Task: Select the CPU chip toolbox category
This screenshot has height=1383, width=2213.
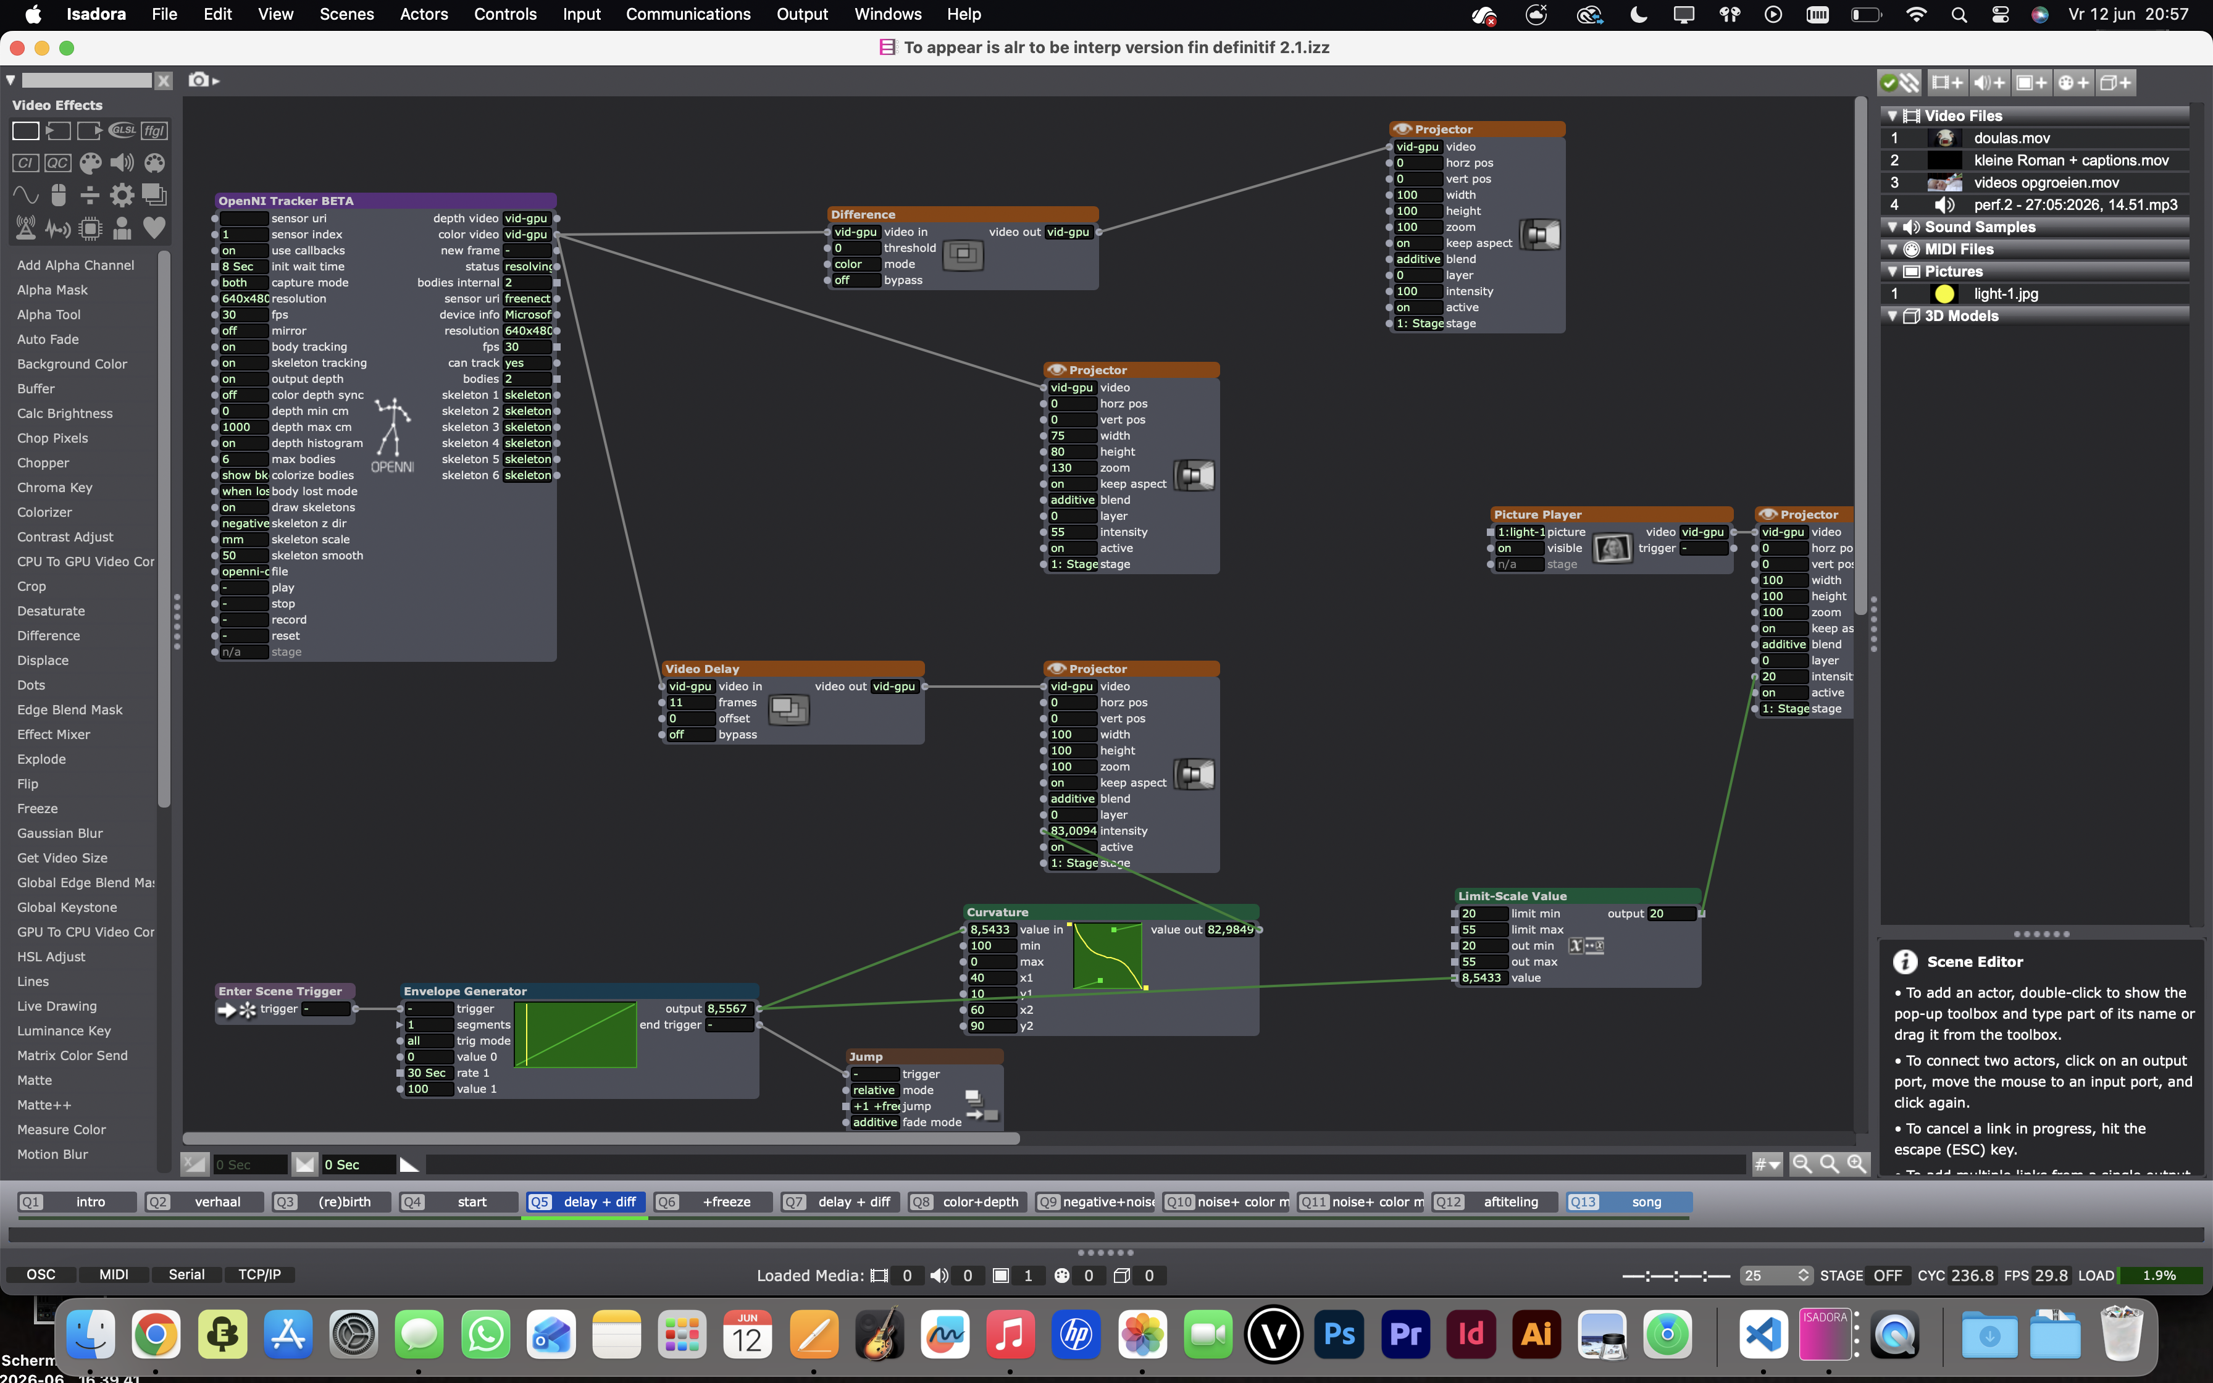Action: pos(90,228)
